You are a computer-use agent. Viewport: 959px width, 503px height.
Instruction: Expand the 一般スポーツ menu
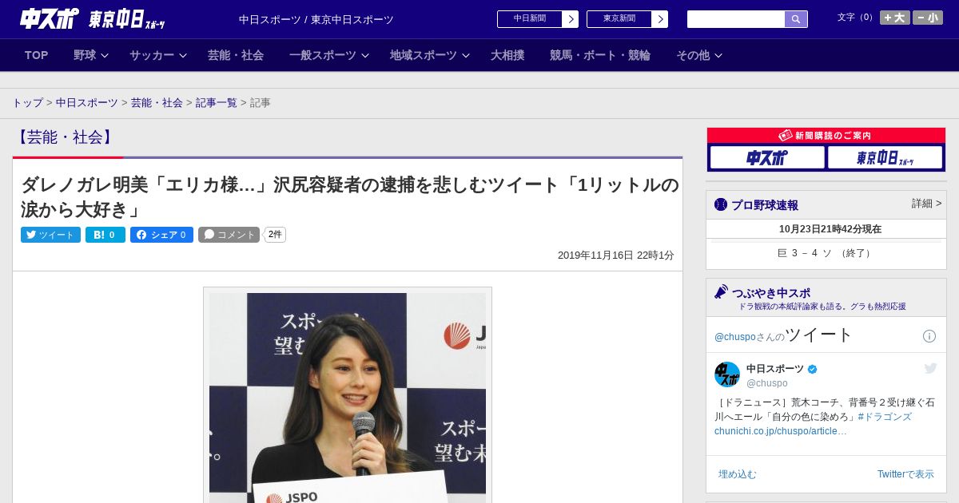(x=329, y=55)
